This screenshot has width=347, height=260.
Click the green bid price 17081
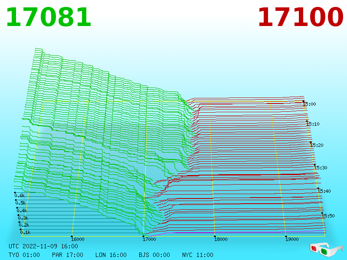pos(49,17)
